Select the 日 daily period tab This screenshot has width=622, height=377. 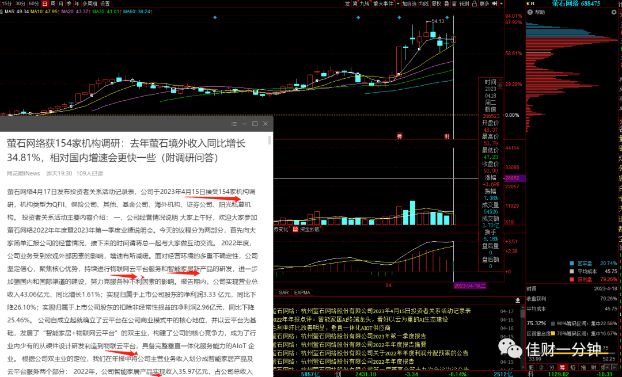[45, 3]
